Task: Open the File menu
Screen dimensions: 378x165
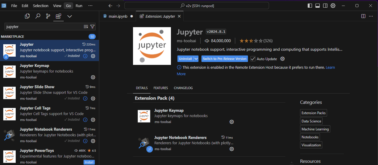Action: point(14,6)
